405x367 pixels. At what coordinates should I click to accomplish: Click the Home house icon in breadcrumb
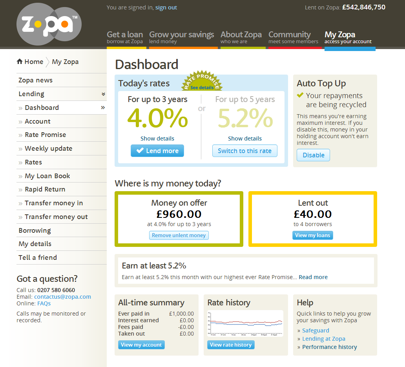19,61
